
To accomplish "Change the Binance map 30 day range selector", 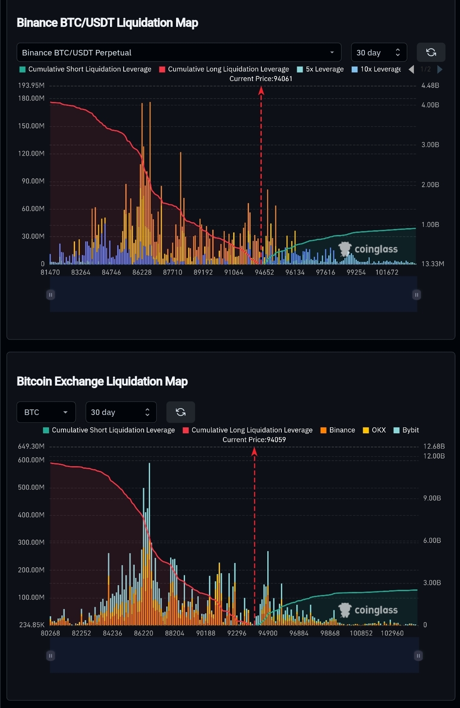I will pos(379,52).
